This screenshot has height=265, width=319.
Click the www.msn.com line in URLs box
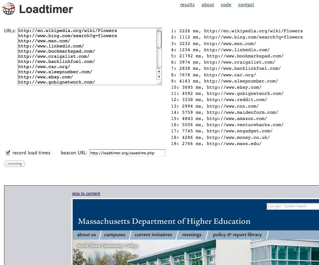tap(44, 41)
